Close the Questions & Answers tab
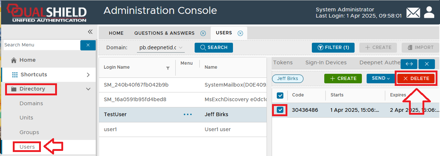 [x=203, y=33]
